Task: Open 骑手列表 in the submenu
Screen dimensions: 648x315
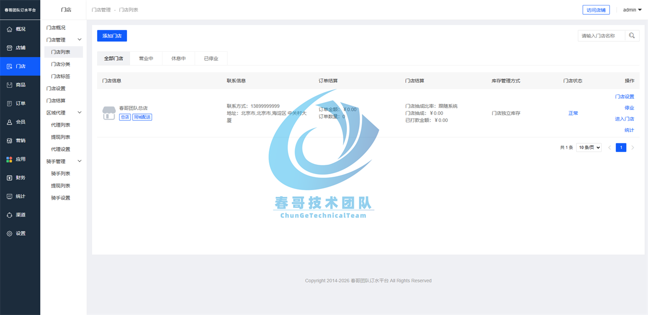Action: [x=61, y=174]
